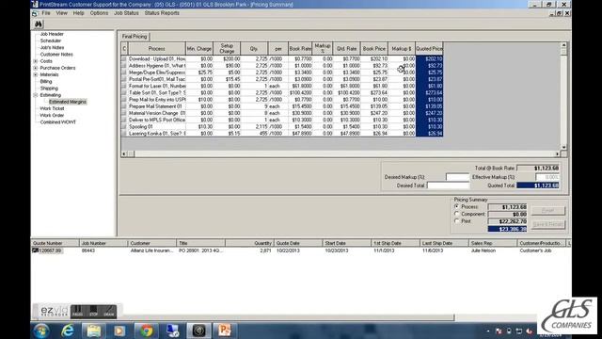The height and width of the screenshot is (339, 602).
Task: Click the Ezvid recorder Stop button
Action: point(93,311)
